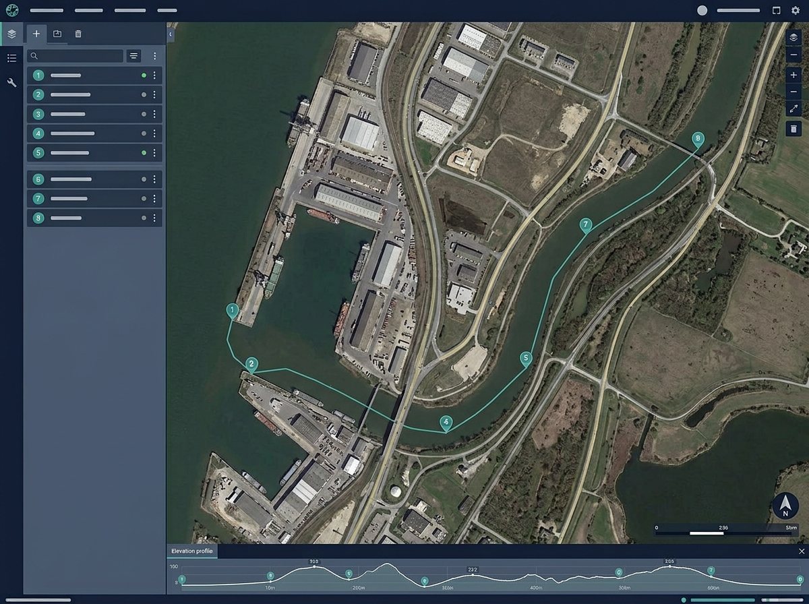
Task: Reset orientation with north compass
Action: point(785,506)
